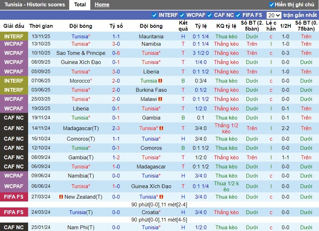Uncheck Hiển thị ghi chú option
The width and height of the screenshot is (319, 231).
tap(271, 5)
